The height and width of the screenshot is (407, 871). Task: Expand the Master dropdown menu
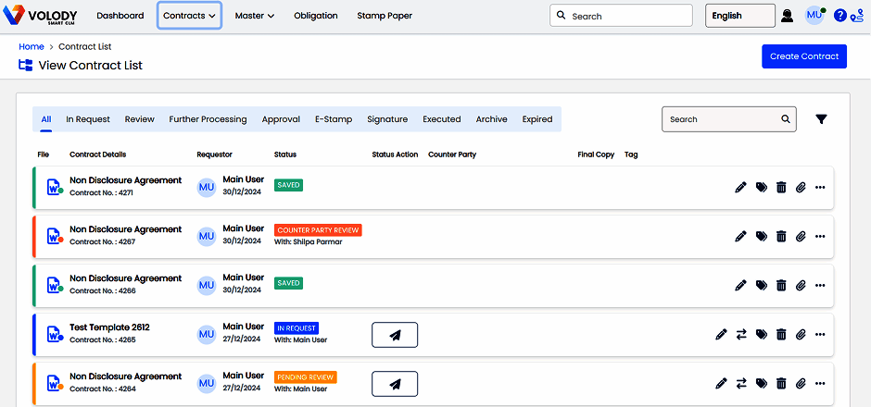click(x=255, y=16)
